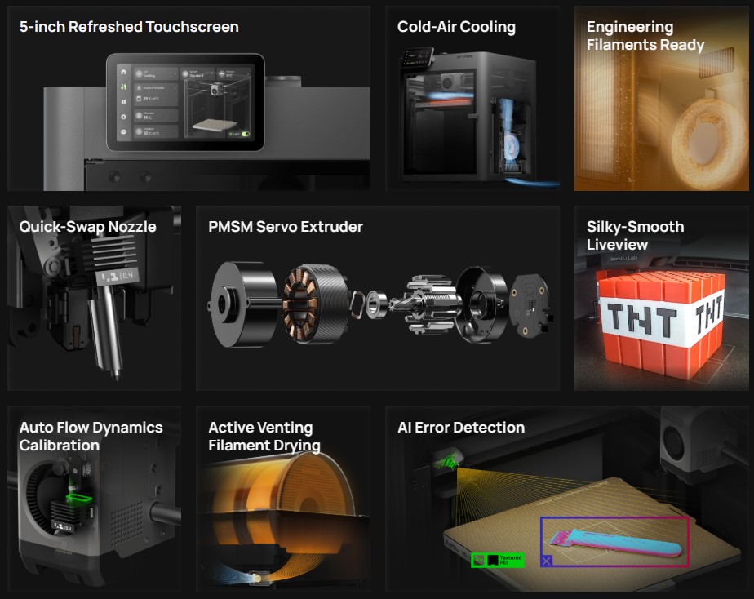Toggle the Light switch on touchscreen

coord(244,133)
